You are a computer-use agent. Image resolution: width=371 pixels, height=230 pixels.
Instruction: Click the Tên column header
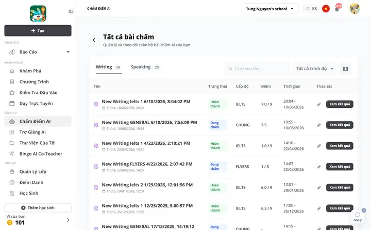click(x=97, y=86)
